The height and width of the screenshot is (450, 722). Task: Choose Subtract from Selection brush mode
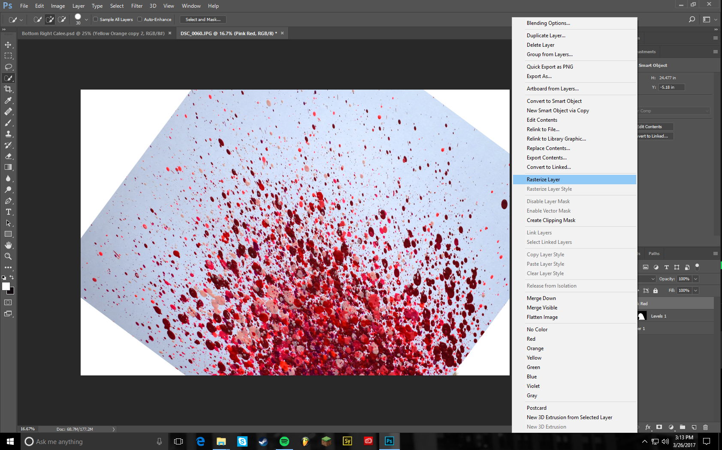pyautogui.click(x=62, y=19)
